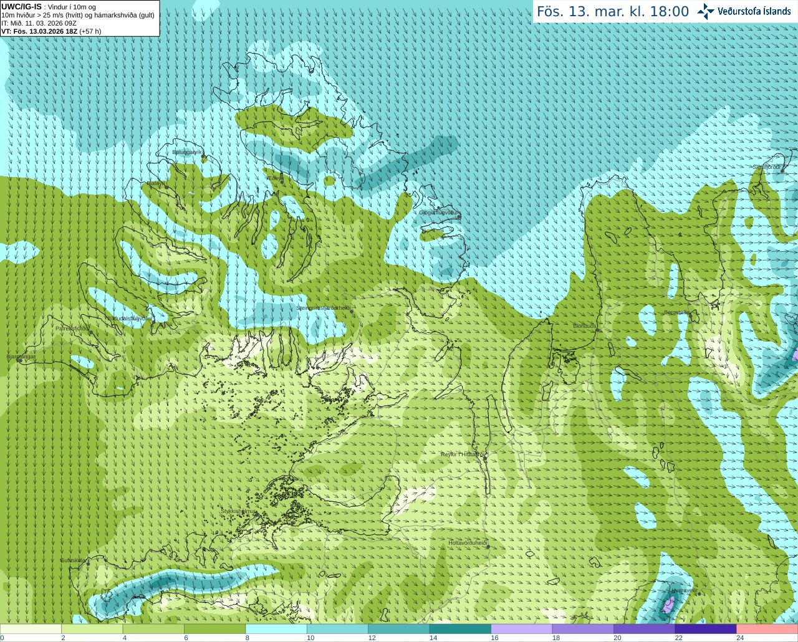The height and width of the screenshot is (642, 798).
Task: Click the 'IT: Mið. 11. 03. 2026 09Z' line
Action: click(x=39, y=23)
